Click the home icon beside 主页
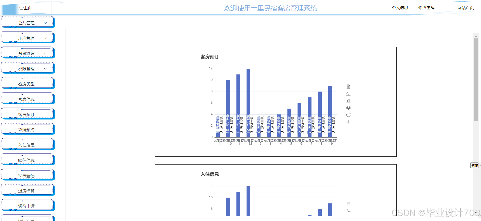The width and height of the screenshot is (481, 221). click(21, 8)
